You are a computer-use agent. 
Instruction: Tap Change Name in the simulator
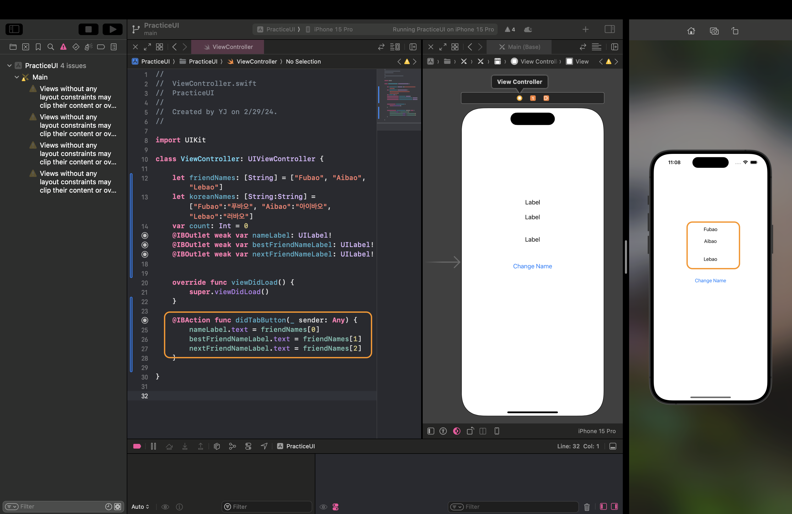[x=710, y=281]
